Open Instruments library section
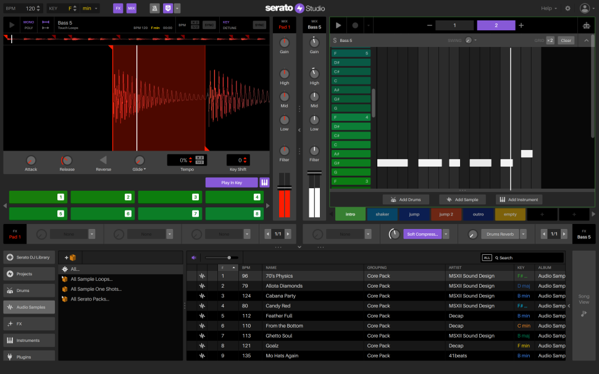Viewport: 599px width, 374px height. (29, 340)
